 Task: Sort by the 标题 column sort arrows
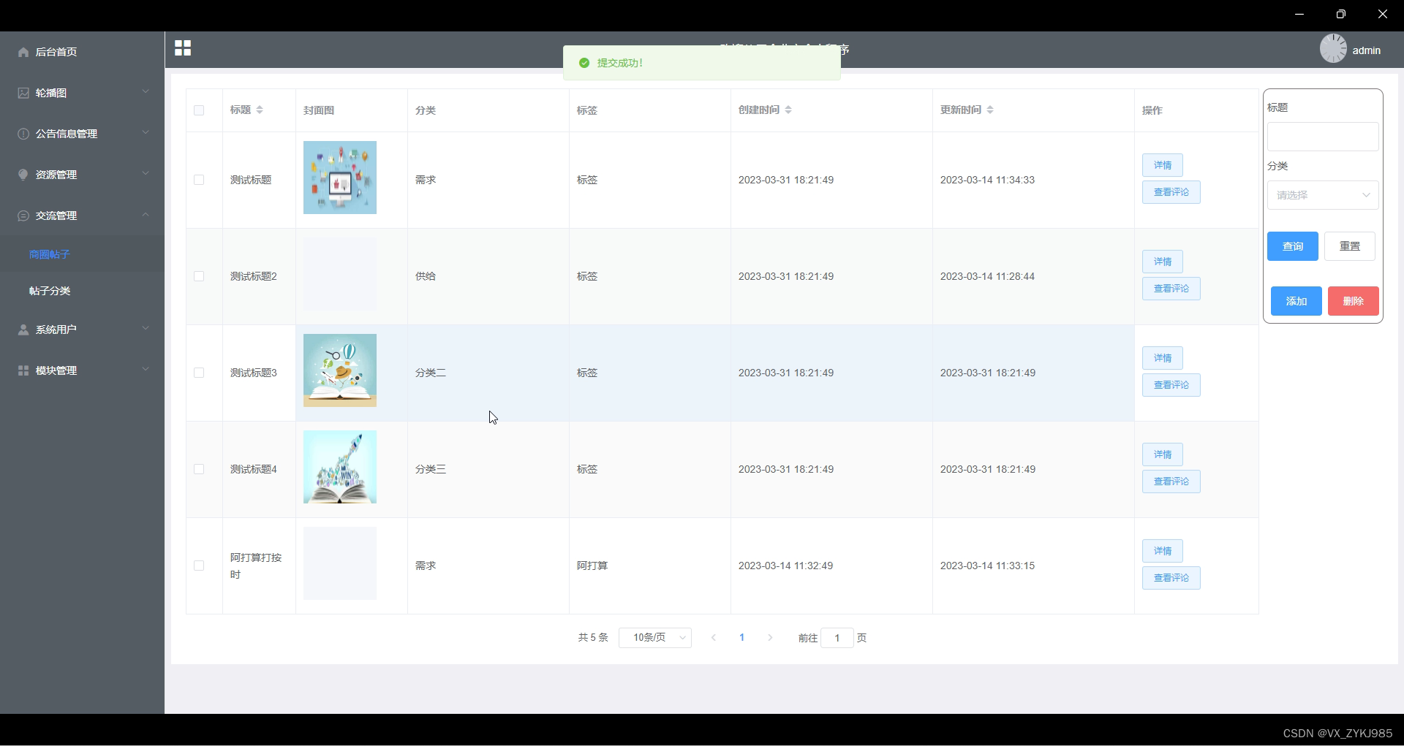pos(260,110)
